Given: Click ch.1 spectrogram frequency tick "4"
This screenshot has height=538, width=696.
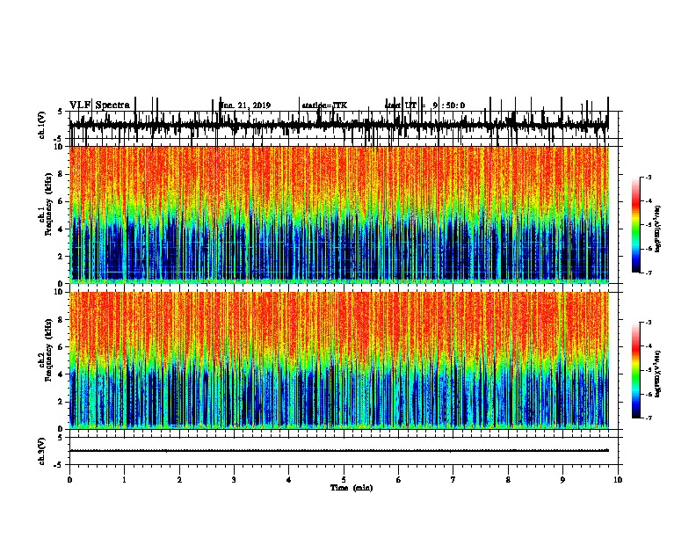Looking at the screenshot, I should [61, 229].
